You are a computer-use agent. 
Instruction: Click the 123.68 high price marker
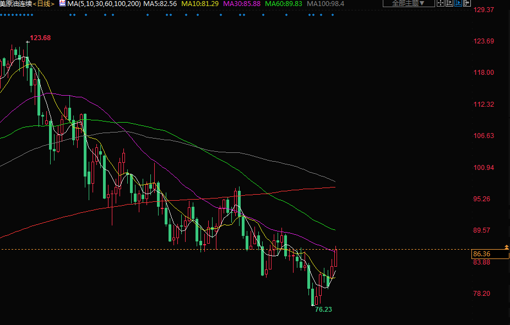click(40, 38)
